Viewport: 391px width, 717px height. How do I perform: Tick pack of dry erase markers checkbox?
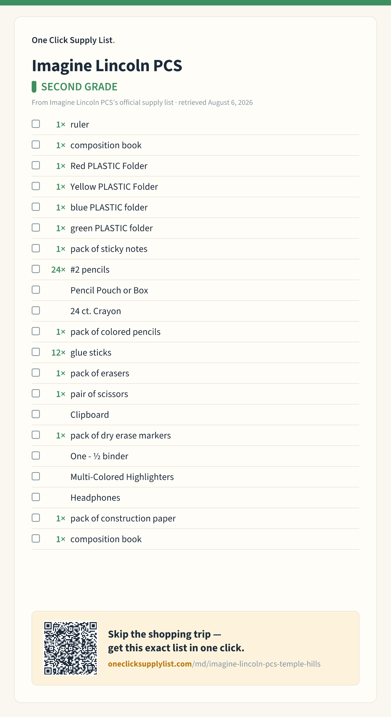click(x=36, y=435)
